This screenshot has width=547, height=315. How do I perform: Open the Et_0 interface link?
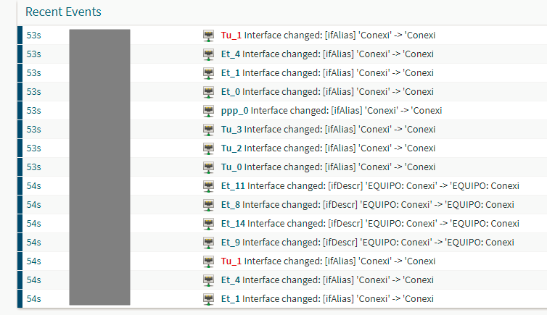230,92
